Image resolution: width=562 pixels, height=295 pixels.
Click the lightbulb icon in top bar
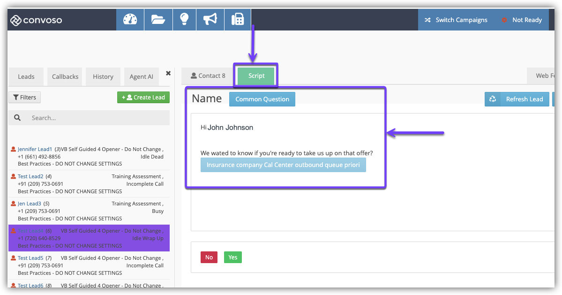tap(184, 20)
